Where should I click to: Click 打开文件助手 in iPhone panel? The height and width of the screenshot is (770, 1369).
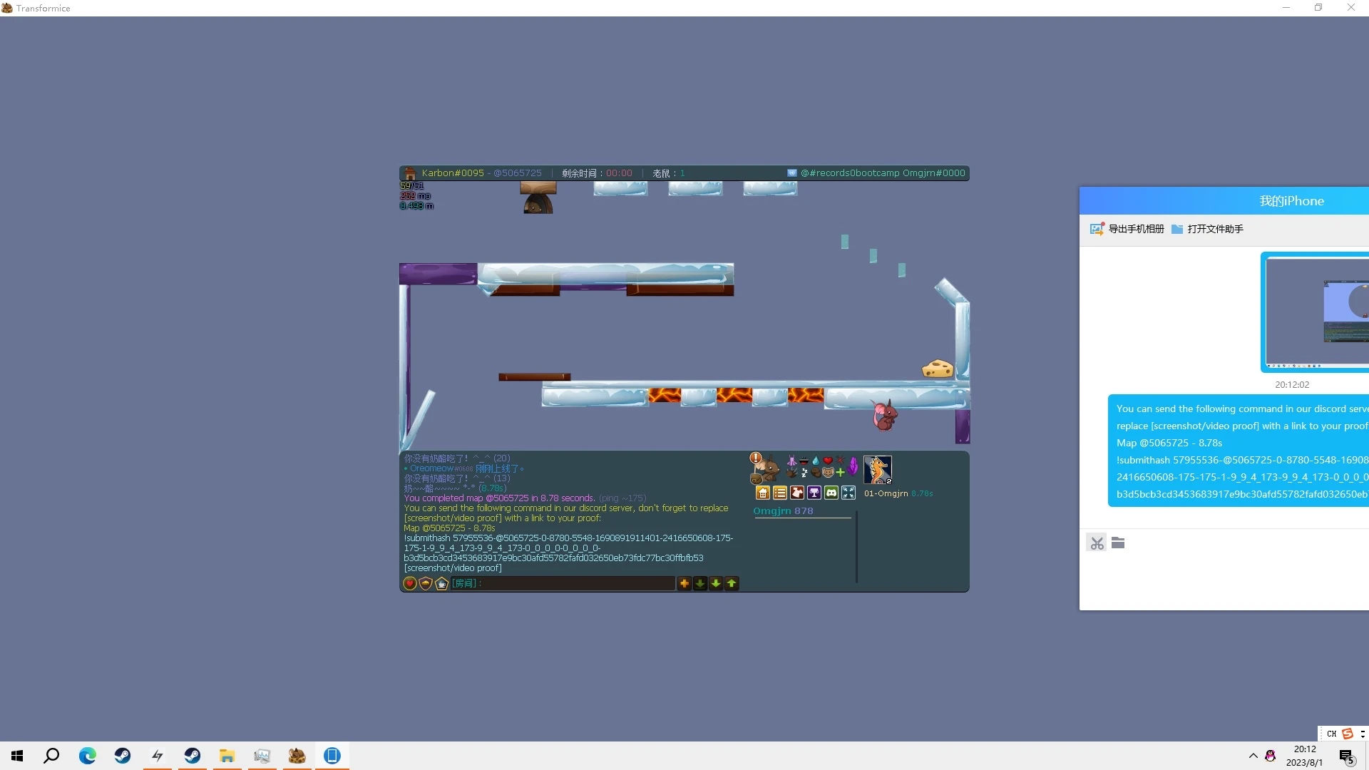(x=1207, y=229)
